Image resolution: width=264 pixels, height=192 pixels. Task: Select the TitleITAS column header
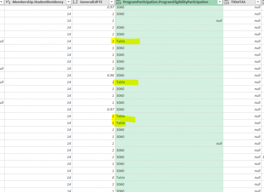(x=242, y=2)
